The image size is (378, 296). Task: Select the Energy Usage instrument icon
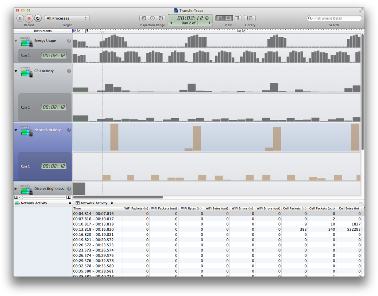pyautogui.click(x=26, y=42)
